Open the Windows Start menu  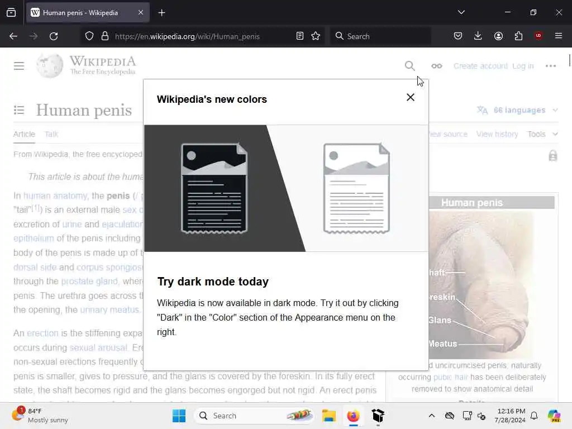(179, 416)
